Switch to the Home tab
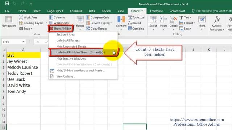This screenshot has width=232, height=130. (22, 11)
